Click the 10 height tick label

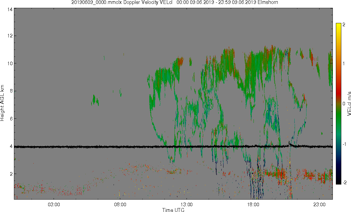[10, 63]
